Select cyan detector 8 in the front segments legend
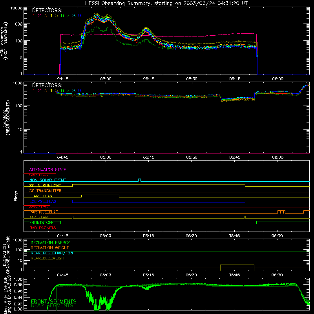This screenshot has width=314, height=314. [x=74, y=16]
